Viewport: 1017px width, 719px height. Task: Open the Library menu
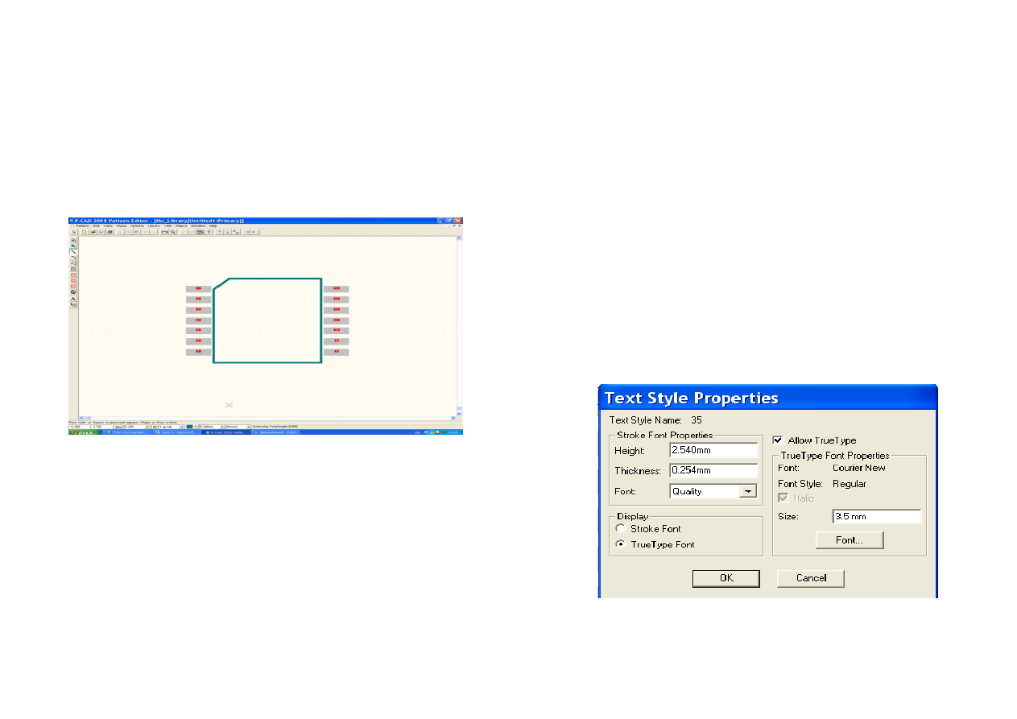(154, 226)
